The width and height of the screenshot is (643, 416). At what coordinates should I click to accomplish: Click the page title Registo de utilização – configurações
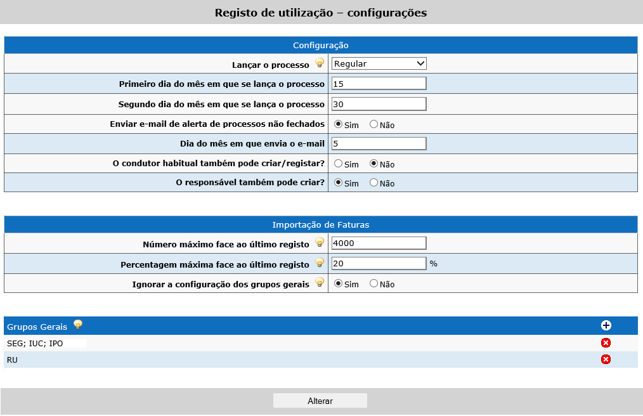click(321, 13)
